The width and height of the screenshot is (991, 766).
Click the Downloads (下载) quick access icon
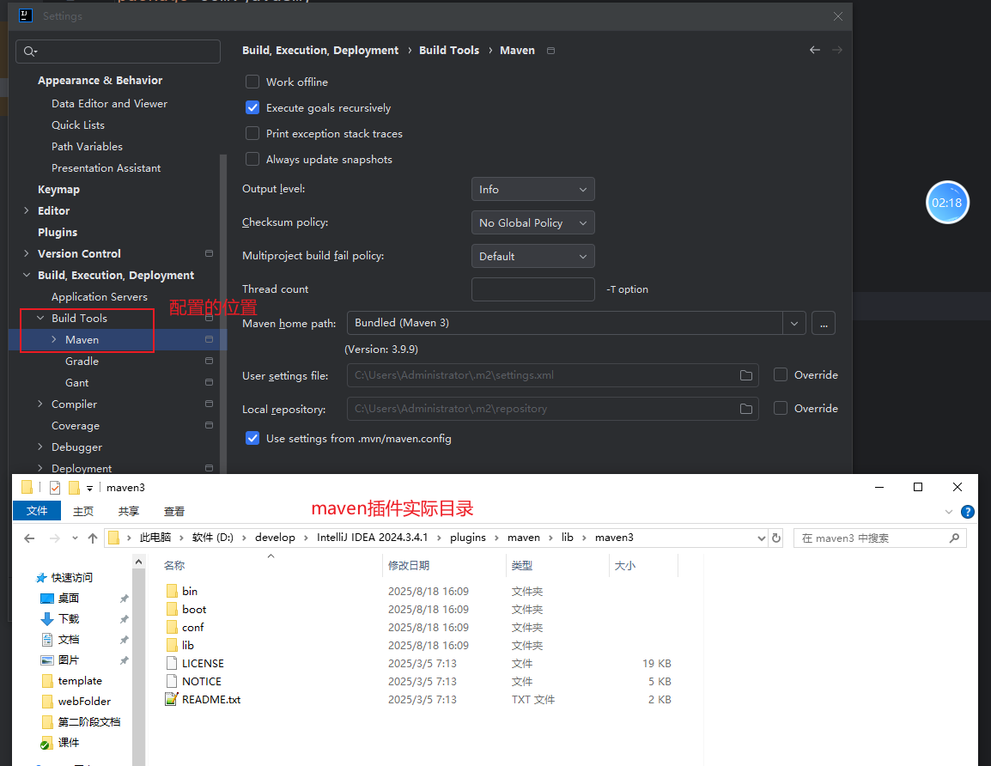tap(47, 619)
